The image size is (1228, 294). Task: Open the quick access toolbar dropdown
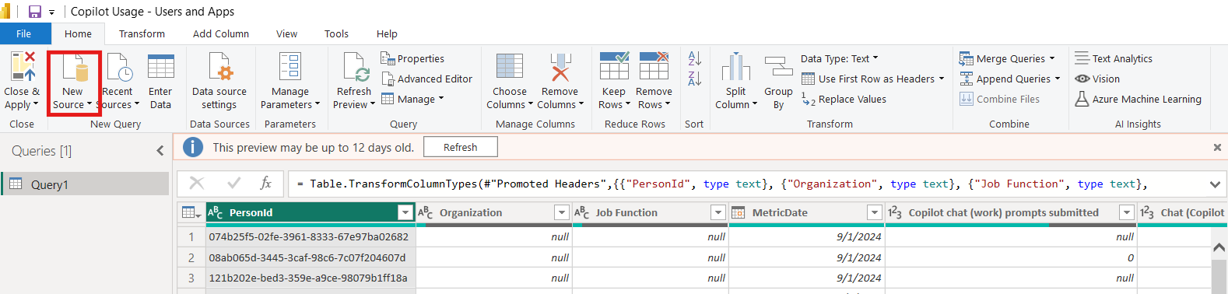[51, 12]
